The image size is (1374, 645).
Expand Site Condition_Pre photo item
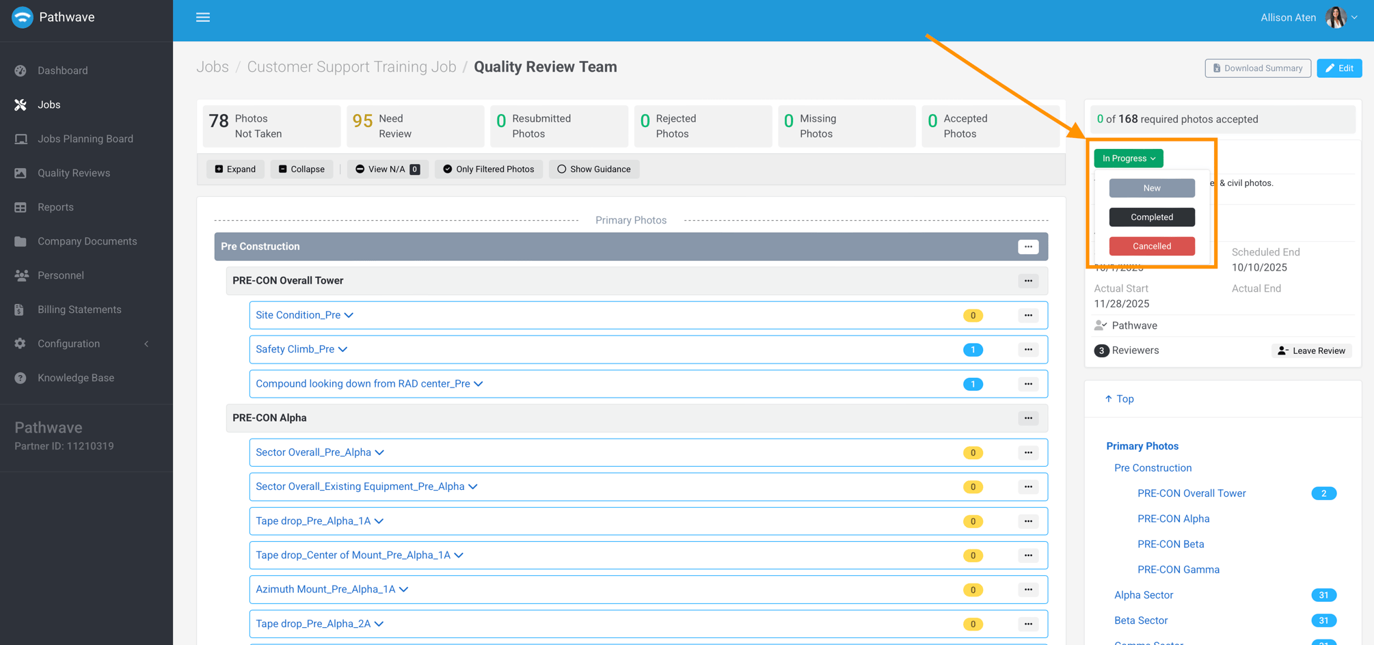pos(304,315)
